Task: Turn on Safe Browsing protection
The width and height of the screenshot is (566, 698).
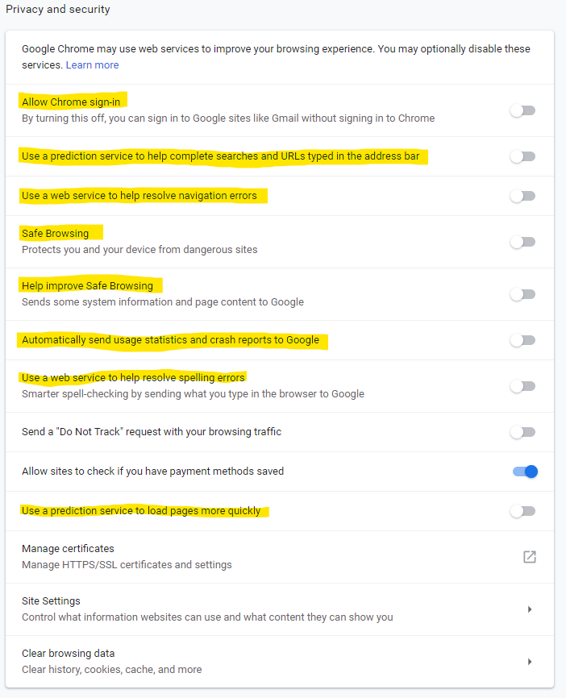Action: [x=522, y=241]
